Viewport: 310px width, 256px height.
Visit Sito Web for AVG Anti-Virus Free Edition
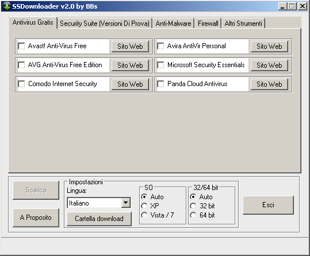coord(130,65)
